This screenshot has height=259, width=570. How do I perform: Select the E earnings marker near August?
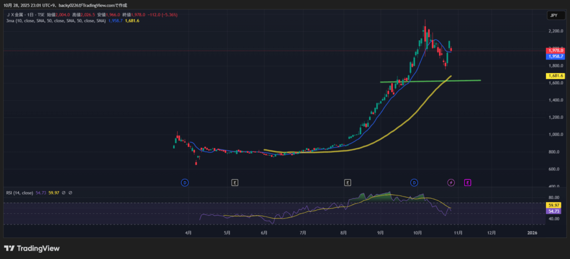point(347,182)
